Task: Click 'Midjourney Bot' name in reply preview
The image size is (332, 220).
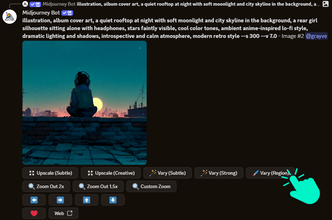Action: coord(59,4)
